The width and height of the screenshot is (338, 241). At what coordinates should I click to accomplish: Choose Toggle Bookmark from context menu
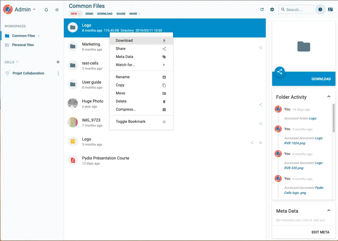click(141, 122)
